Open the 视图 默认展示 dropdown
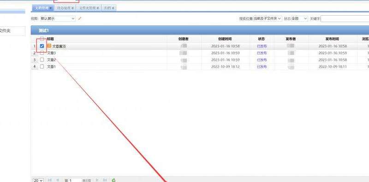 tap(58, 18)
